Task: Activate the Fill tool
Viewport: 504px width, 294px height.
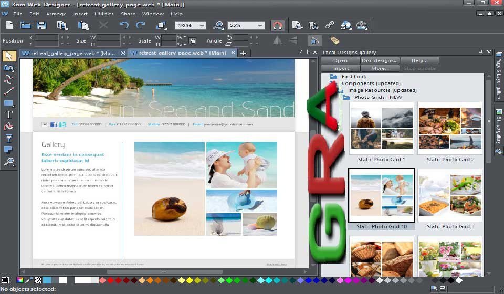Action: click(x=8, y=127)
